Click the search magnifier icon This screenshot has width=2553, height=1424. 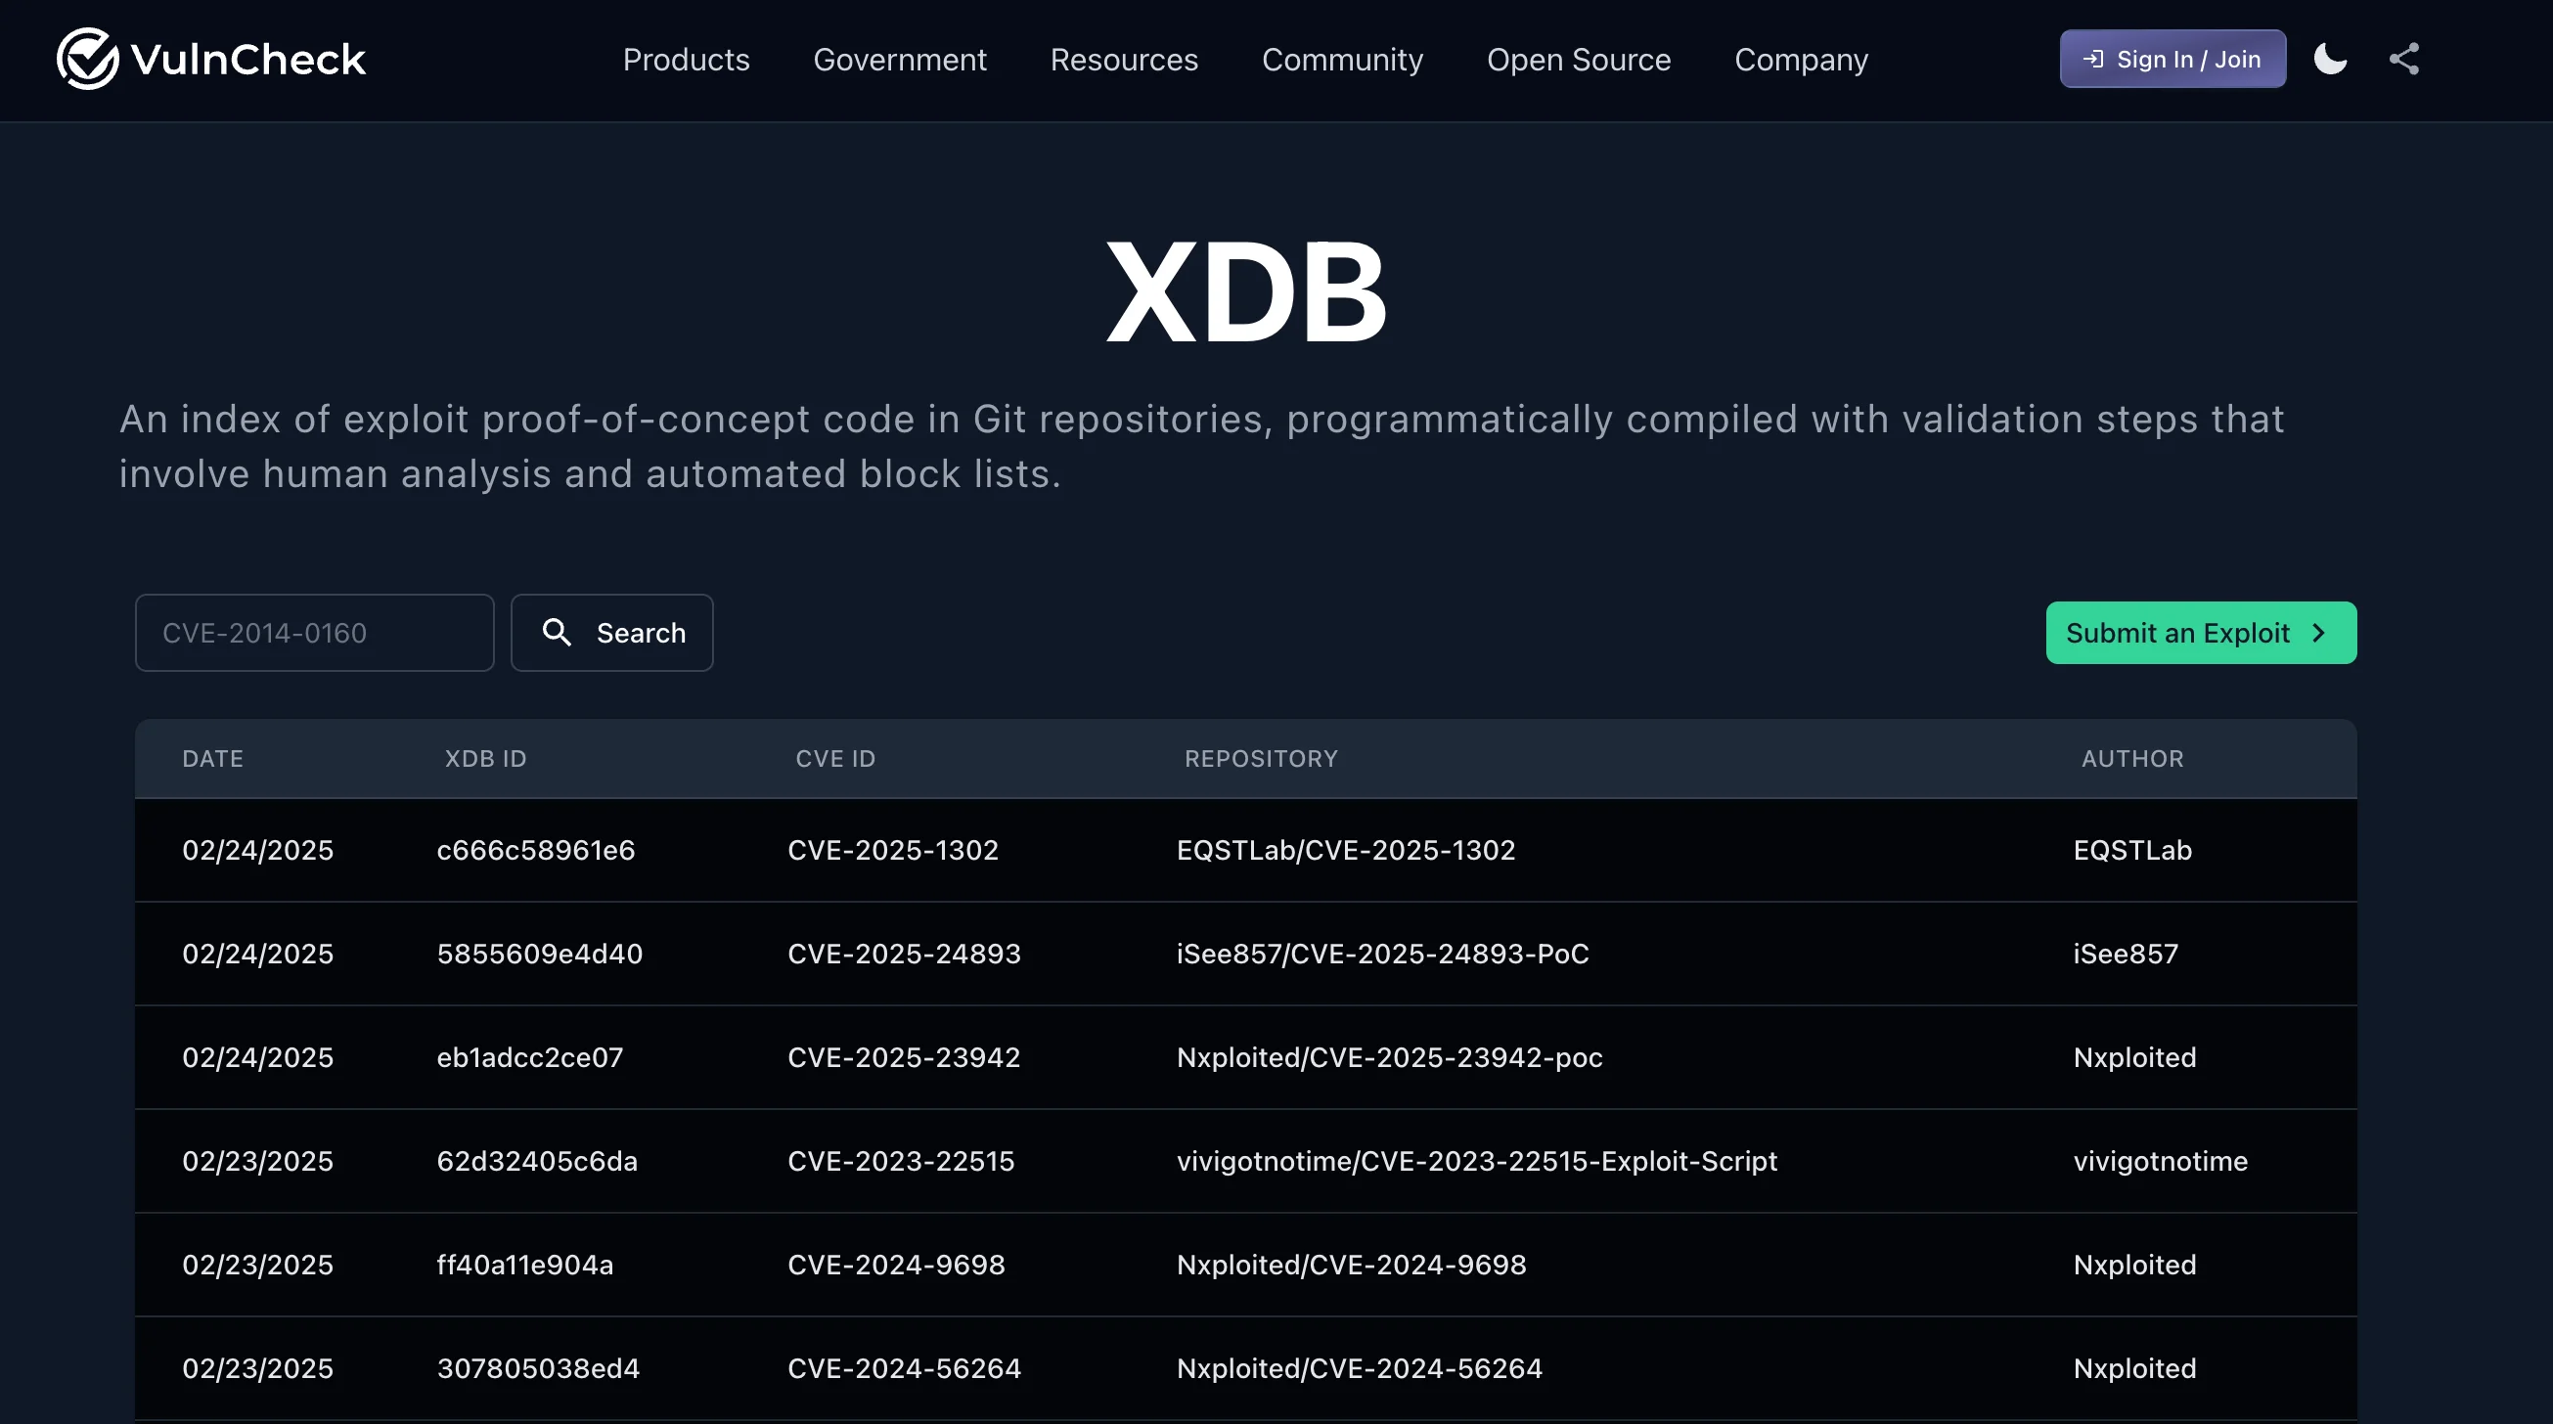pyautogui.click(x=557, y=632)
